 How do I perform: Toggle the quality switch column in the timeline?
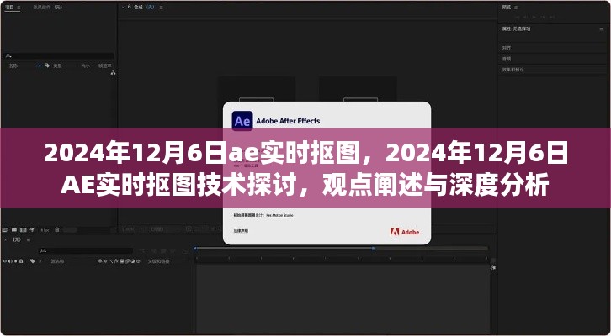coord(111,261)
